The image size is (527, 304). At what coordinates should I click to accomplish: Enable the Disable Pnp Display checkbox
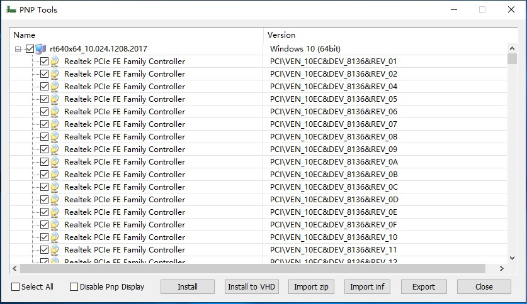(x=74, y=287)
